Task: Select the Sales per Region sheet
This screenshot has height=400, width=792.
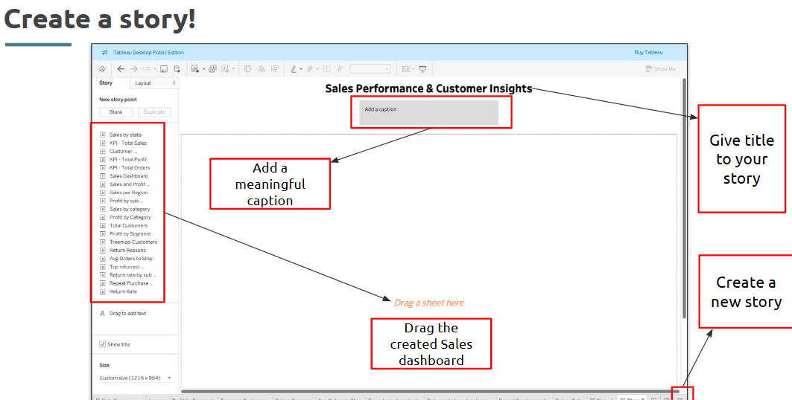Action: tap(129, 193)
